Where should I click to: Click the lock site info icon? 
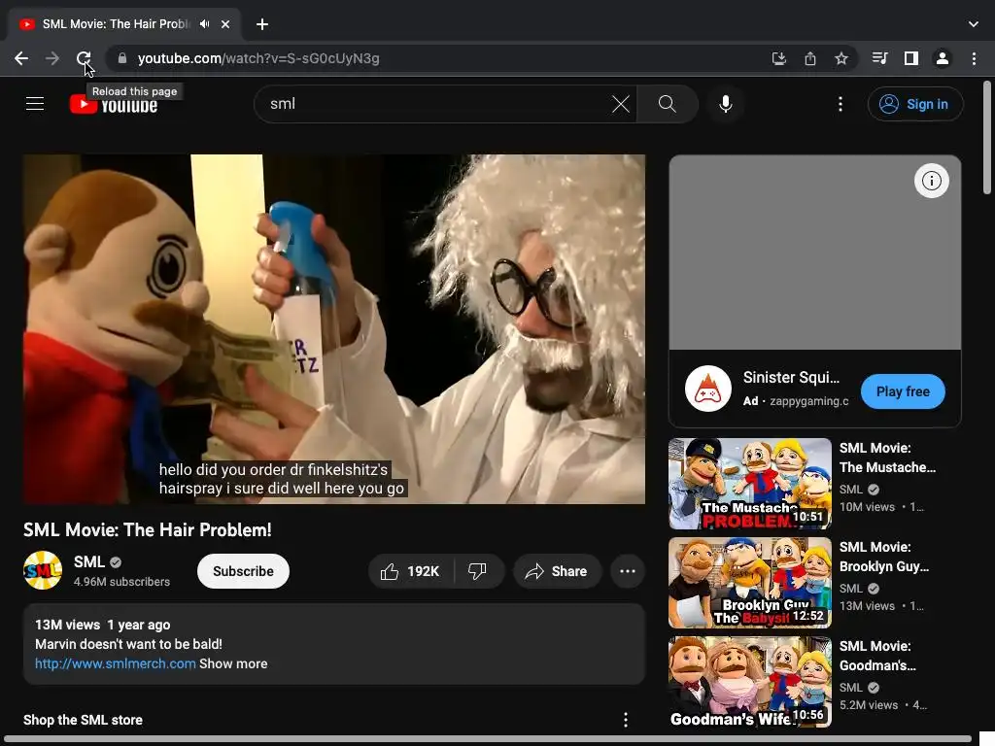pyautogui.click(x=122, y=58)
